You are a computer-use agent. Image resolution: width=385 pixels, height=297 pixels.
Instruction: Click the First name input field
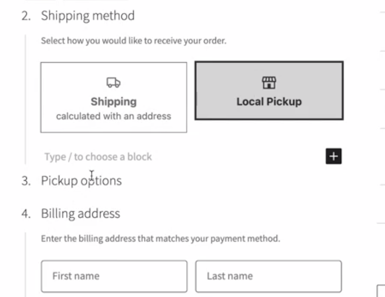[114, 276]
